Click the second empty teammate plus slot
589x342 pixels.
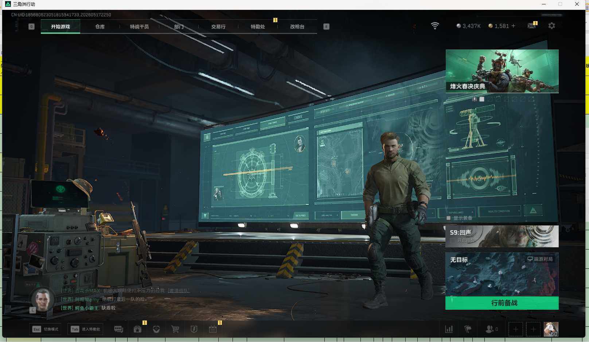[533, 330]
